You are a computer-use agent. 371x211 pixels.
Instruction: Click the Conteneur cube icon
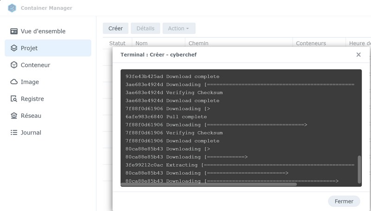click(x=13, y=65)
